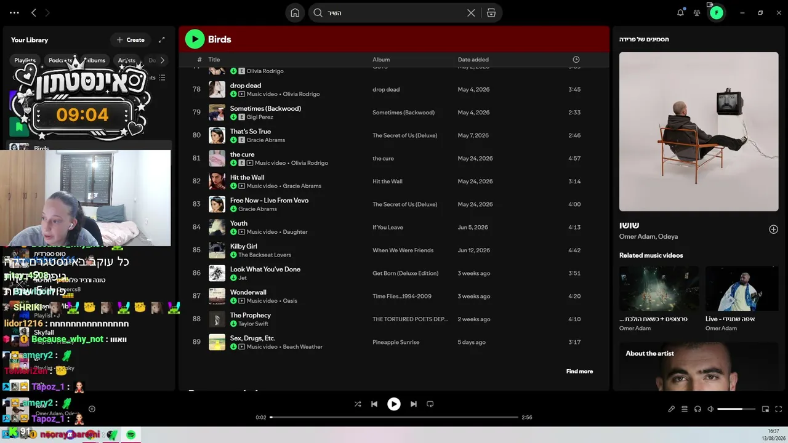Image resolution: width=788 pixels, height=443 pixels.
Task: Sort tracks by the Album column
Action: click(x=381, y=60)
